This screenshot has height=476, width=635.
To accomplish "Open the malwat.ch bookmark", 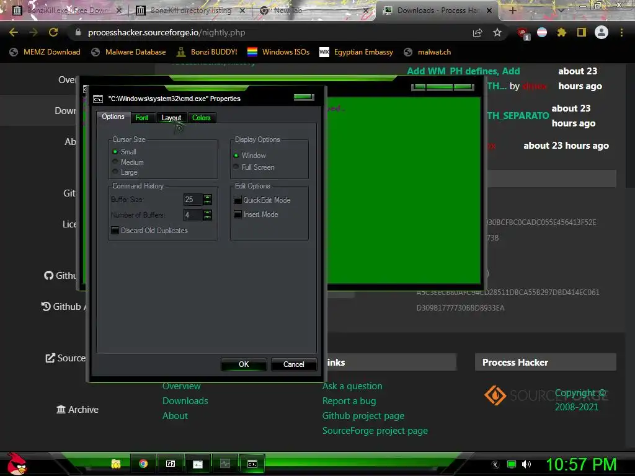I will click(428, 52).
